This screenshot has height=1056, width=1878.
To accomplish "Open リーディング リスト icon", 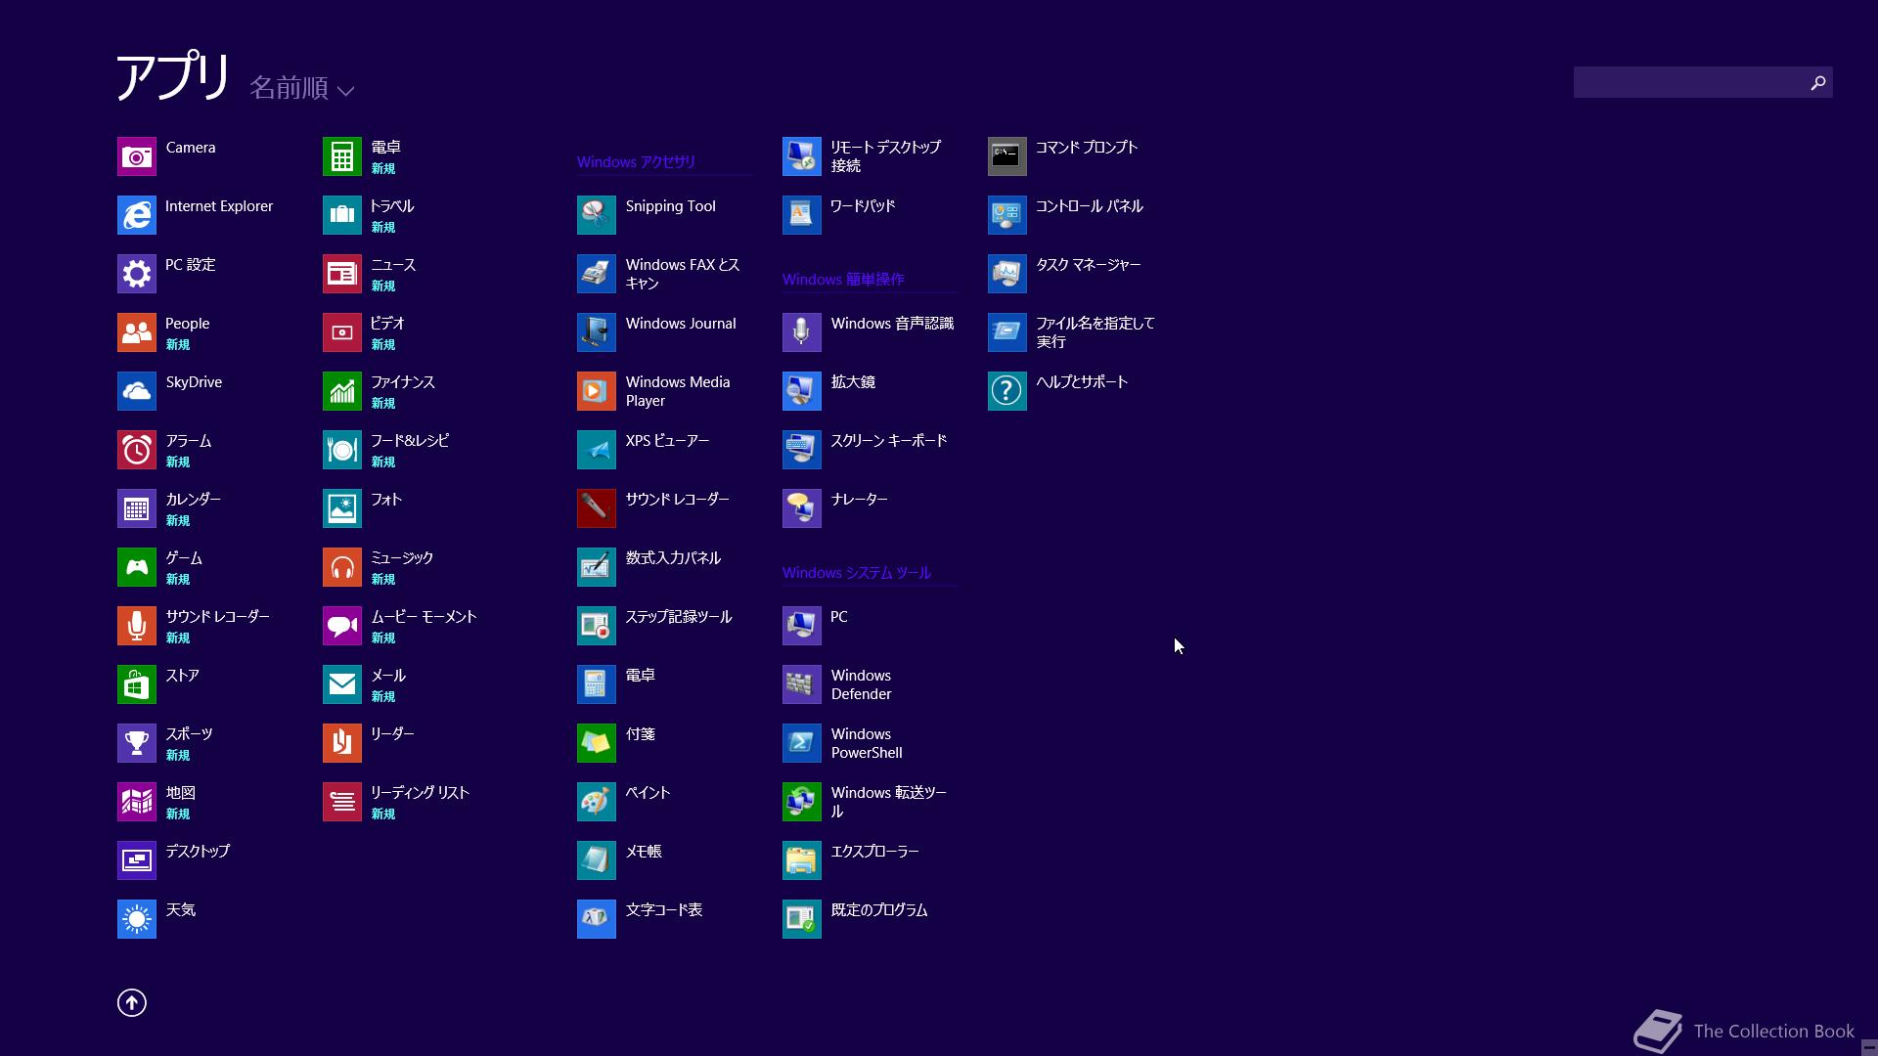I will (x=342, y=802).
